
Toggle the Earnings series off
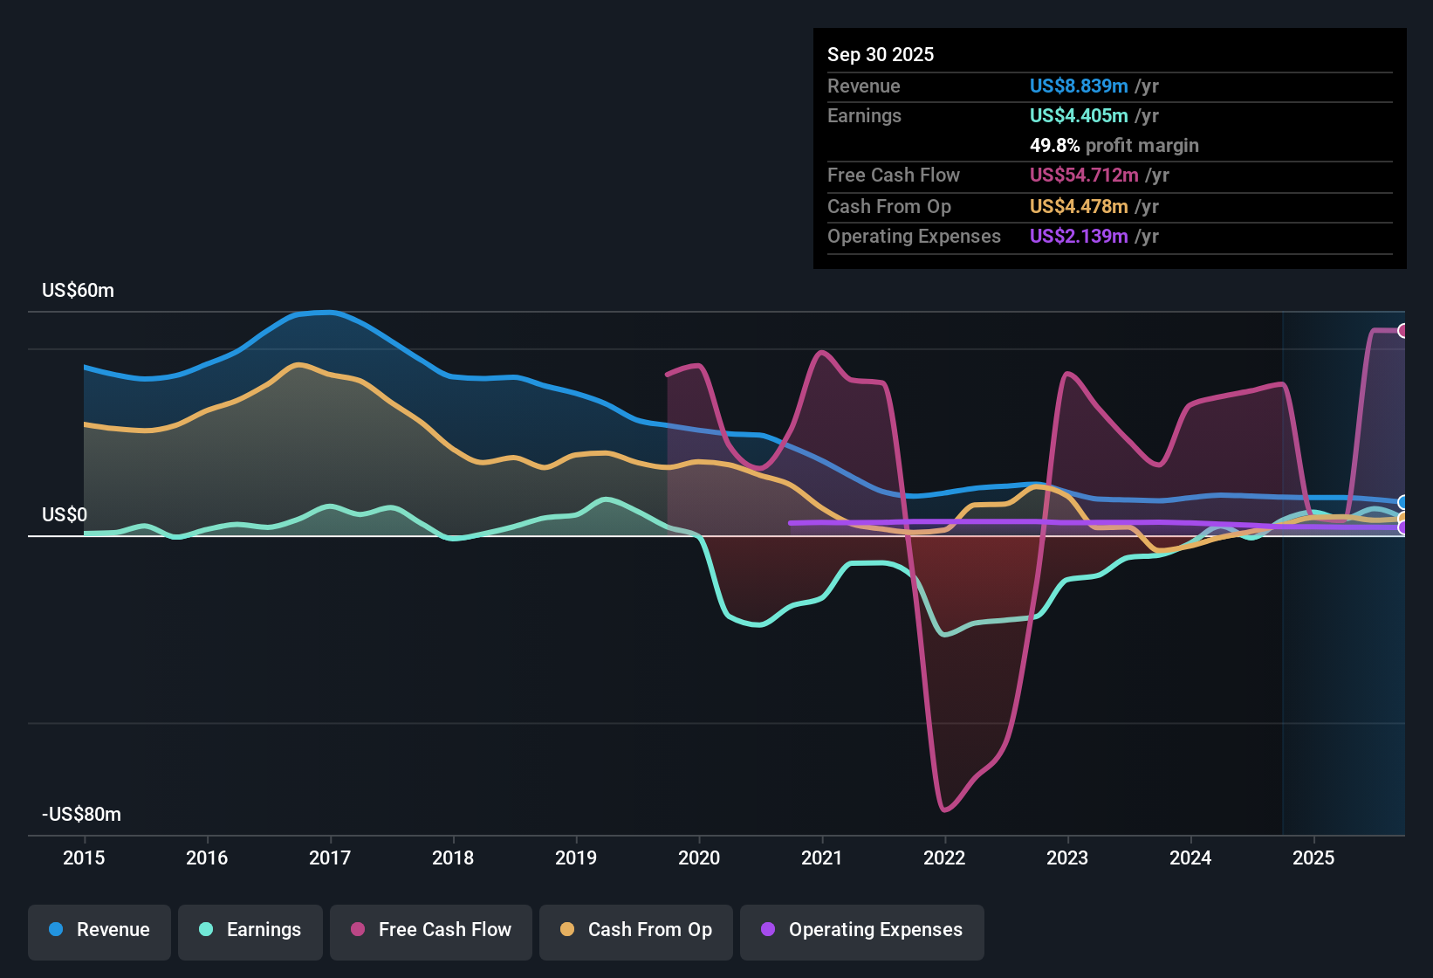(250, 930)
